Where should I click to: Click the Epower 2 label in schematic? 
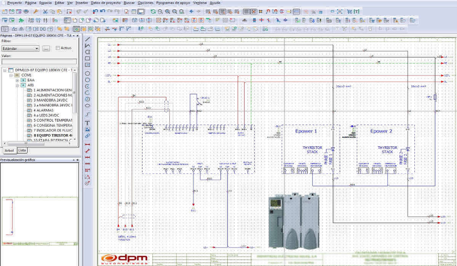381,131
